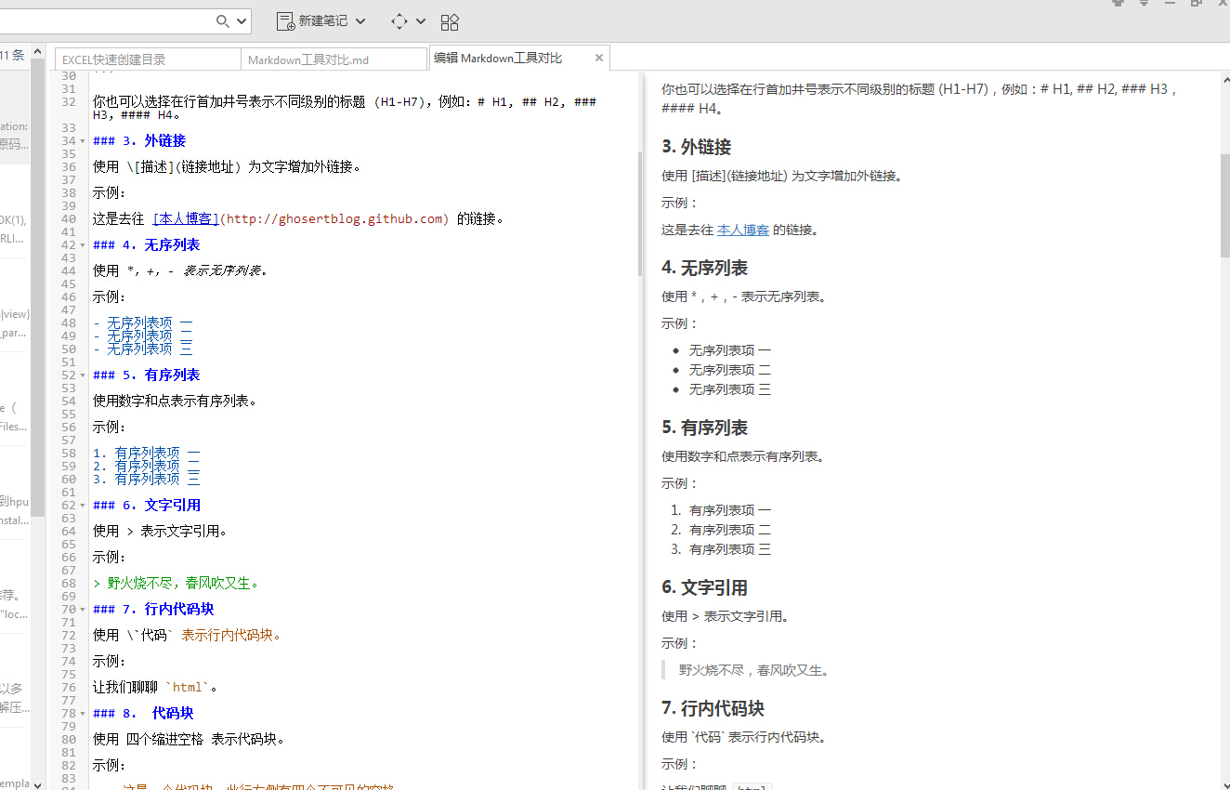Click the '### 6. 文字引用' heading in editor
This screenshot has width=1230, height=790.
(x=147, y=506)
